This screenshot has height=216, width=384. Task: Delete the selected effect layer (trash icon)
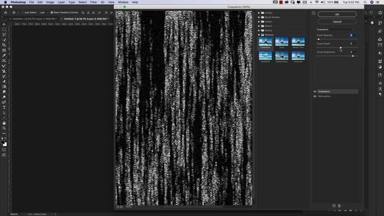(339, 206)
